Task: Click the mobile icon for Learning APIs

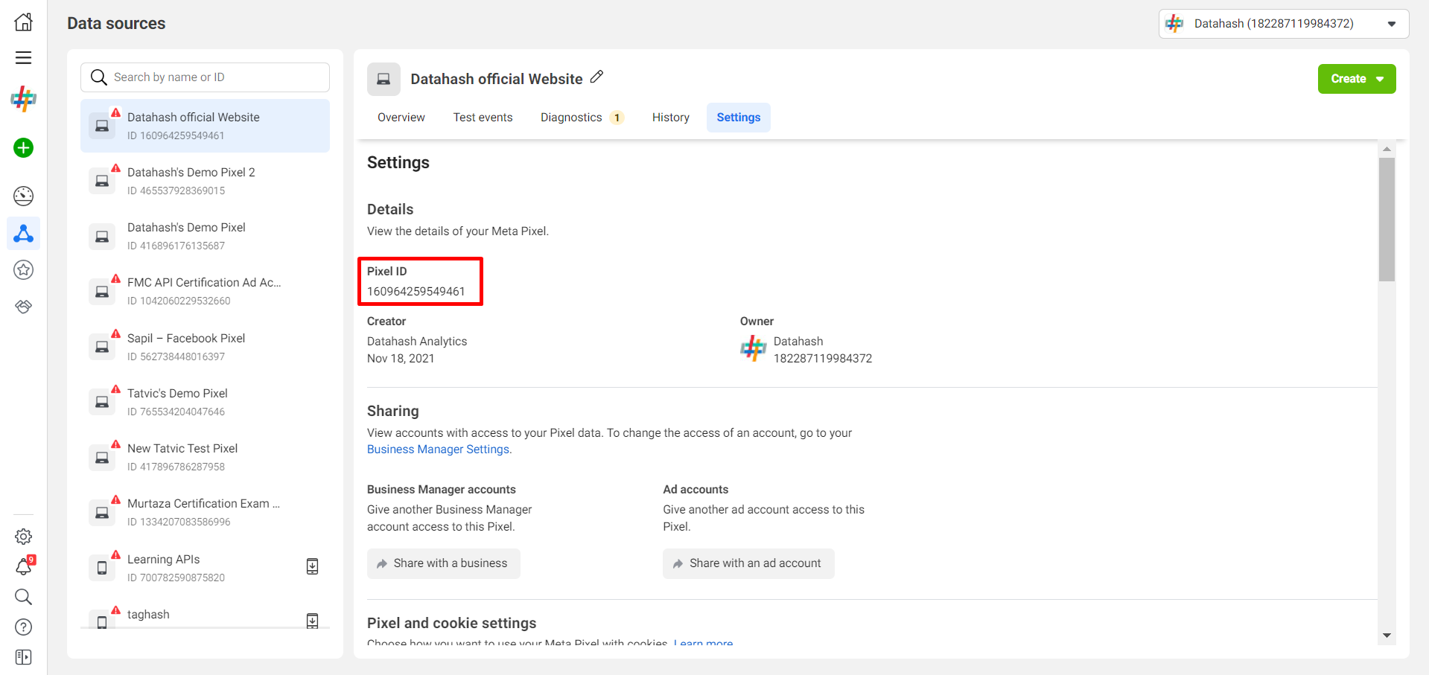Action: pyautogui.click(x=102, y=568)
